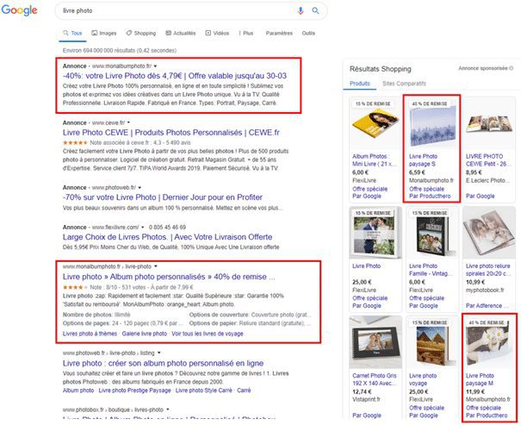
Task: Open Livre photo reliure spirales thumbnail
Action: [489, 234]
